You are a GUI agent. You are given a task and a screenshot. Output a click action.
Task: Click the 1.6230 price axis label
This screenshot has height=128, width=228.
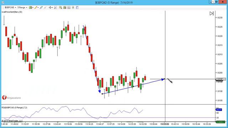click(219, 17)
